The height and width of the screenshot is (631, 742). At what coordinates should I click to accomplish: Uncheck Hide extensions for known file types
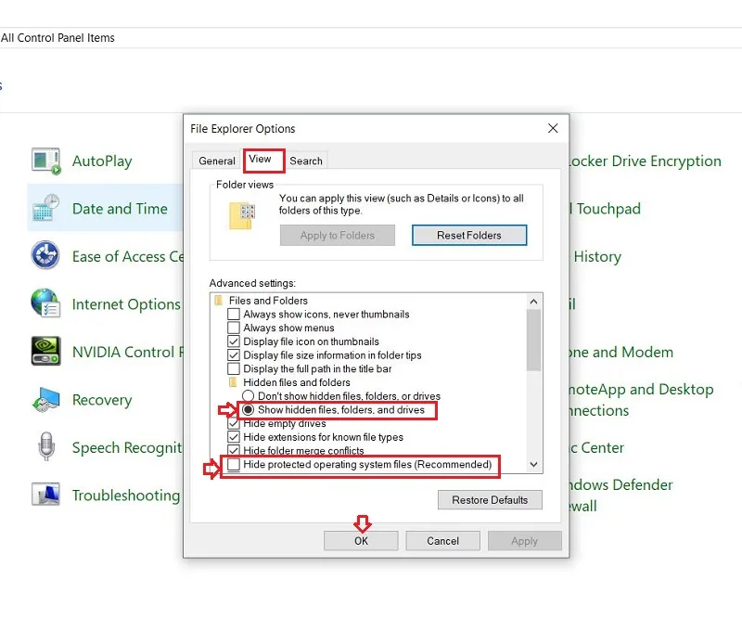point(234,437)
